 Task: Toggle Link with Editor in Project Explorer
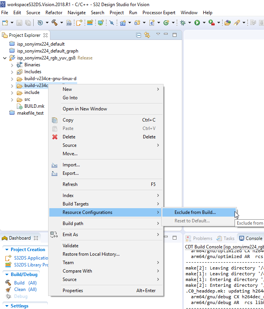pyautogui.click(x=147, y=35)
